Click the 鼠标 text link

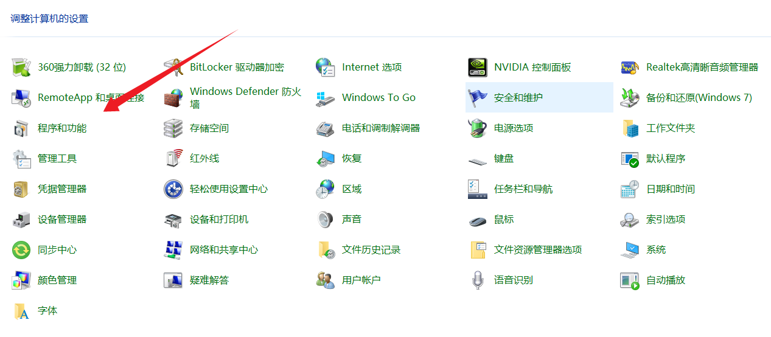point(504,219)
